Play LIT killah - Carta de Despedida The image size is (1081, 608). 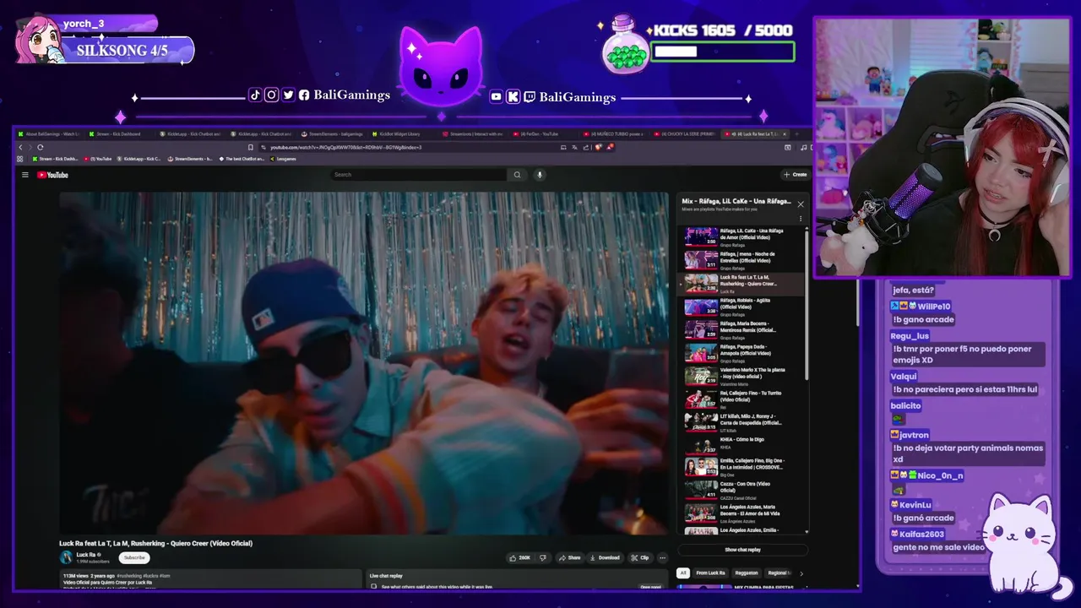pos(741,421)
